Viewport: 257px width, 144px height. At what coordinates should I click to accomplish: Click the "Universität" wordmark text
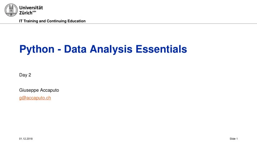tap(31, 8)
